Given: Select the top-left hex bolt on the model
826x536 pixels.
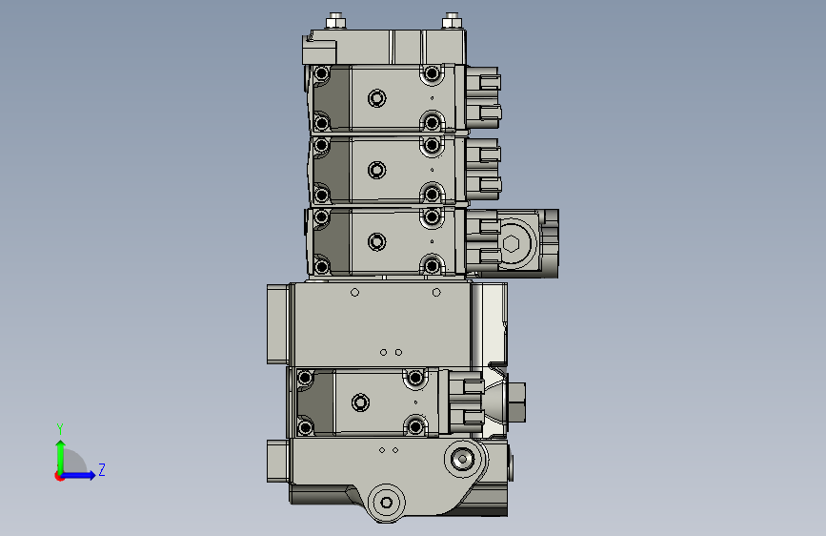Looking at the screenshot, I should tap(335, 21).
